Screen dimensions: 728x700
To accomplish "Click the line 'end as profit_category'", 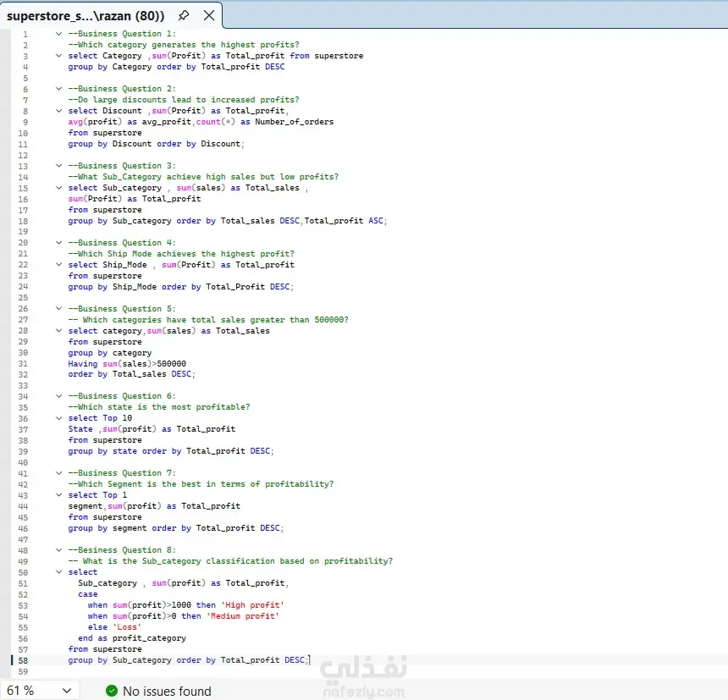I will click(x=132, y=638).
